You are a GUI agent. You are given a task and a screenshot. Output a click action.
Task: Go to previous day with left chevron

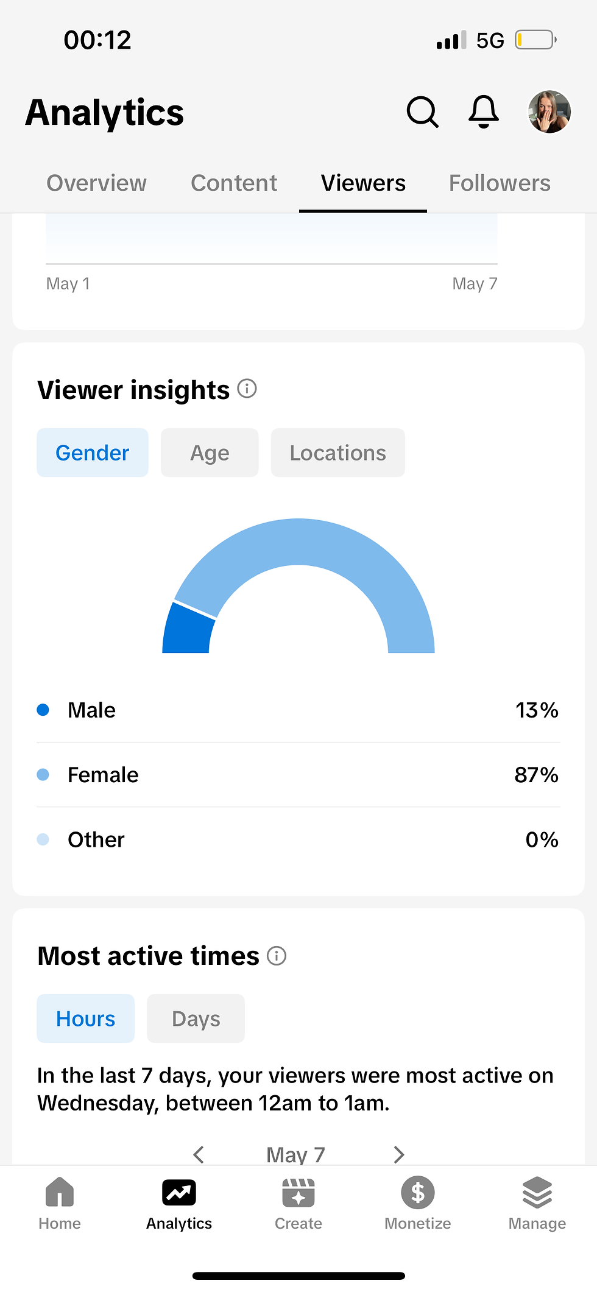click(x=199, y=1154)
